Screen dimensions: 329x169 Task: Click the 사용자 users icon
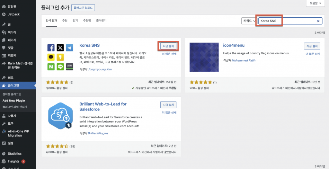(x=4, y=116)
